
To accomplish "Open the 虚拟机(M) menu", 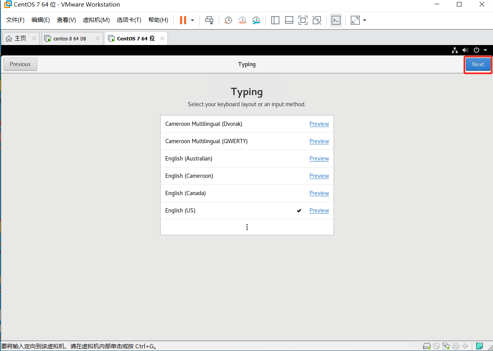I will tap(96, 20).
